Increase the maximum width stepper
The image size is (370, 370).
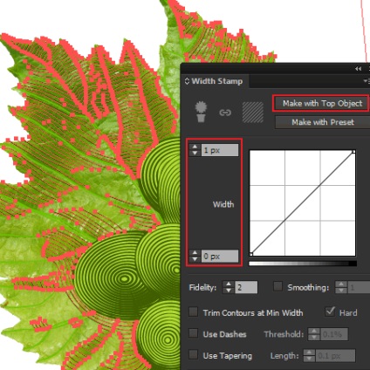[195, 147]
